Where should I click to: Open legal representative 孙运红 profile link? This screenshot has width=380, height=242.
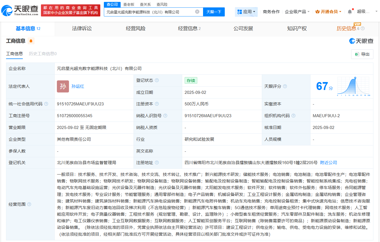pyautogui.click(x=77, y=86)
